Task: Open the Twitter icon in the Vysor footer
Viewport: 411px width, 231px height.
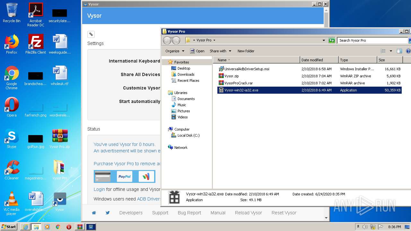Action: pyautogui.click(x=108, y=213)
